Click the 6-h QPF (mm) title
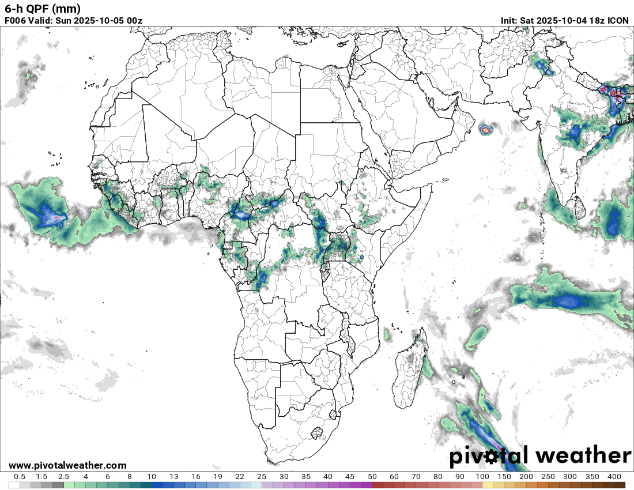 pyautogui.click(x=43, y=9)
